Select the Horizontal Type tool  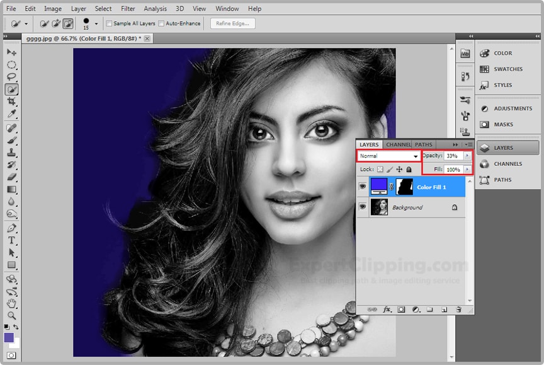click(x=11, y=240)
